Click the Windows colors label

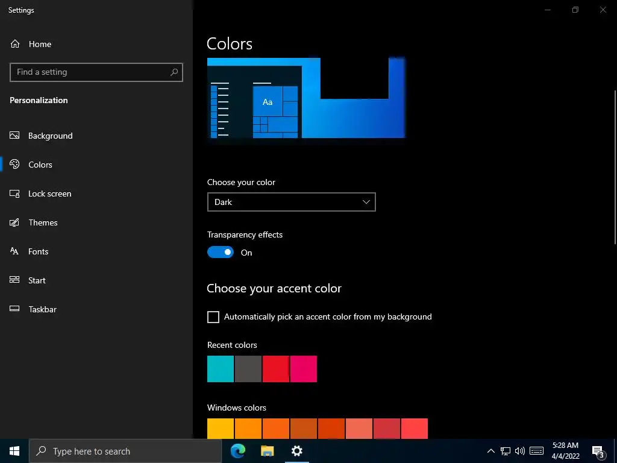[236, 408]
